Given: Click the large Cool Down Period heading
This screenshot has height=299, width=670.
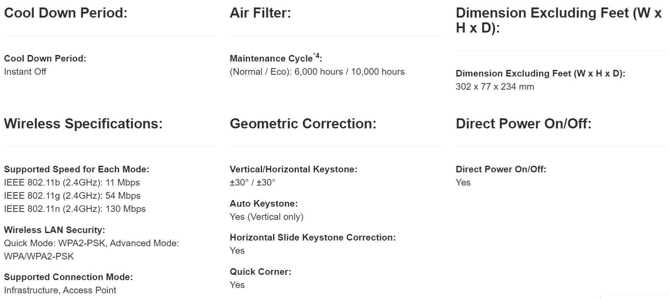Looking at the screenshot, I should (66, 13).
